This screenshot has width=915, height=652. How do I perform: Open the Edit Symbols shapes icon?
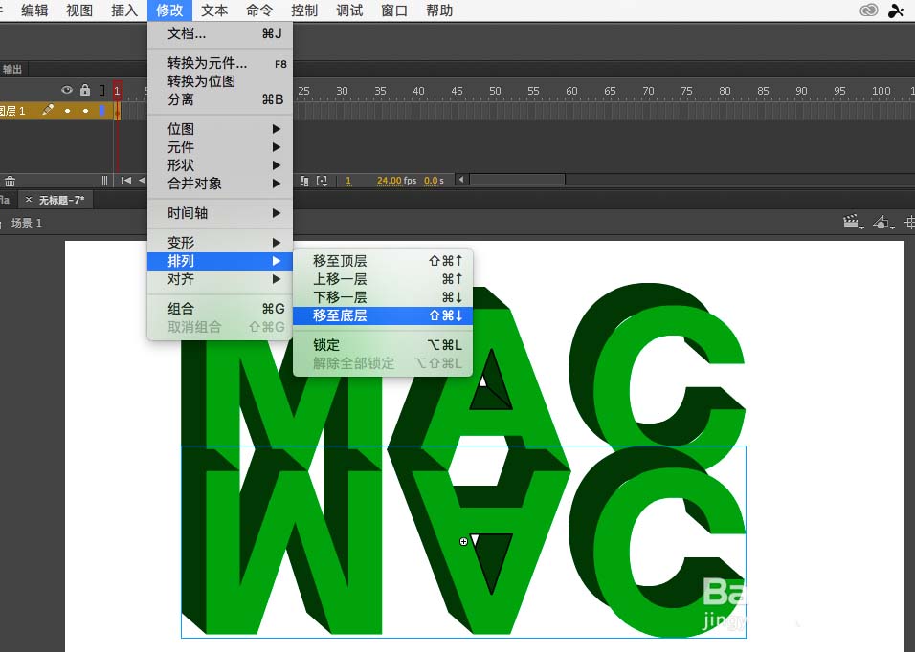[882, 222]
